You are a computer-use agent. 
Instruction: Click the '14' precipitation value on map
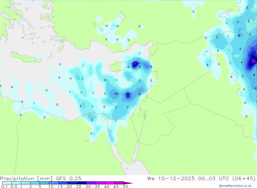tap(251, 48)
